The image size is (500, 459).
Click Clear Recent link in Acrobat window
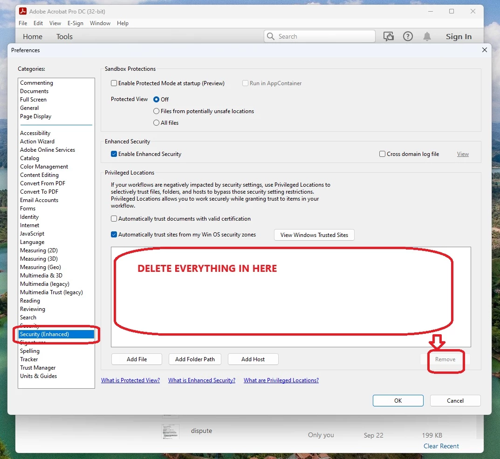441,446
